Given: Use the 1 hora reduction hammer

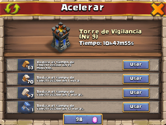Looking at the screenshot, I should pyautogui.click(x=136, y=79).
